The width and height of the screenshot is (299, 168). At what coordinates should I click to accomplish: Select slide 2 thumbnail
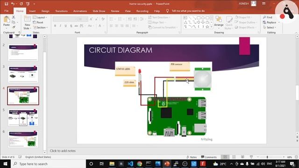[x=23, y=52]
